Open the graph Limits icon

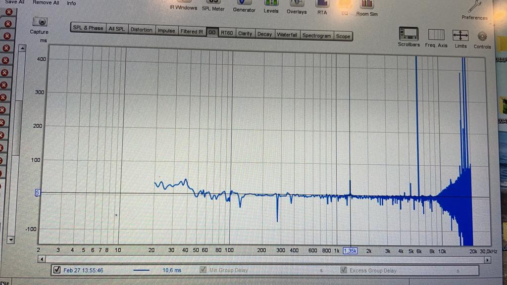tap(460, 35)
